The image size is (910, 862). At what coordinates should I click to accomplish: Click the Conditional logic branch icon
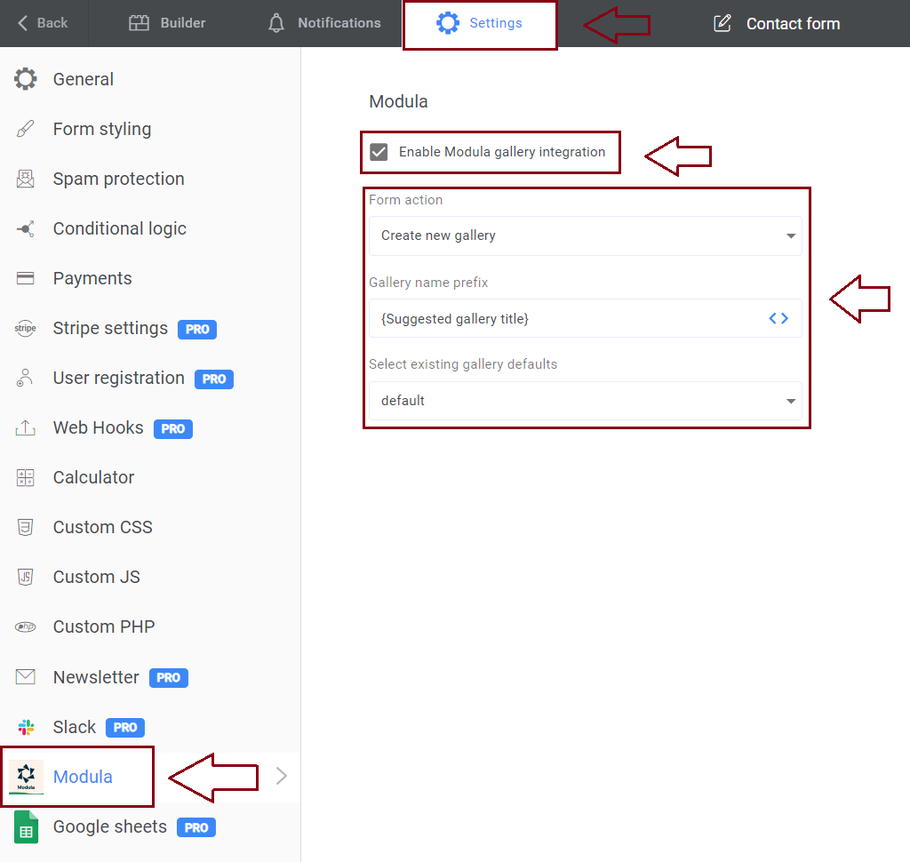pyautogui.click(x=26, y=229)
